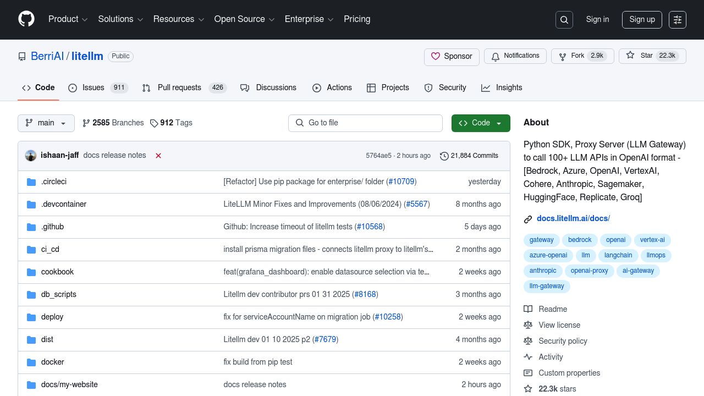The height and width of the screenshot is (396, 704).
Task: Click the View license scale icon
Action: pyautogui.click(x=528, y=325)
